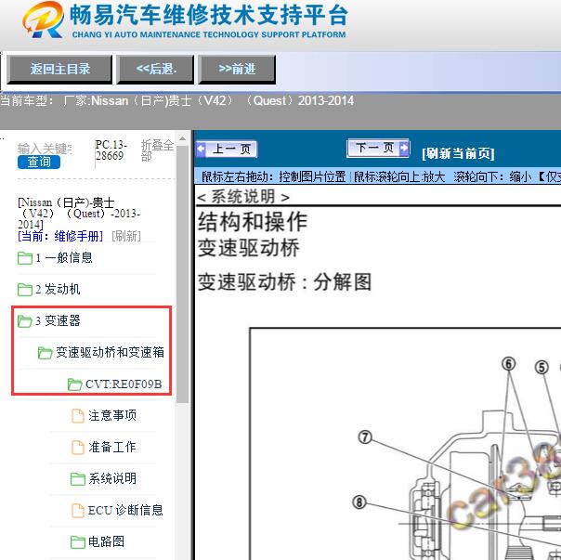The image size is (561, 560).
Task: Click document icon beside ECU 诊断信息
Action: point(78,510)
